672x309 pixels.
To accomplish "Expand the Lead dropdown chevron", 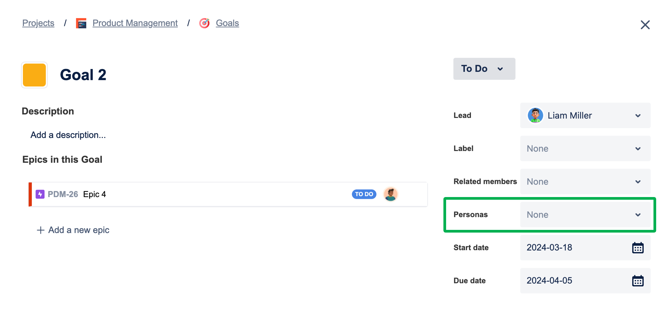I will [x=638, y=116].
